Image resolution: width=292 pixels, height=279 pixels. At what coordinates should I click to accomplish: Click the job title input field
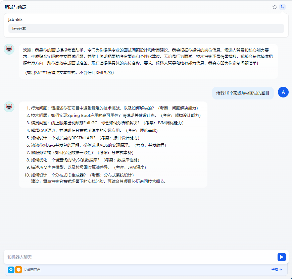[x=146, y=28]
